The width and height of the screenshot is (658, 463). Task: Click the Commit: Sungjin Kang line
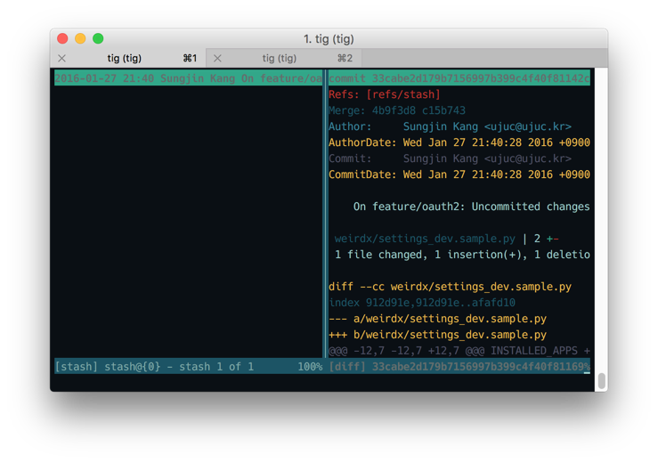(x=450, y=158)
